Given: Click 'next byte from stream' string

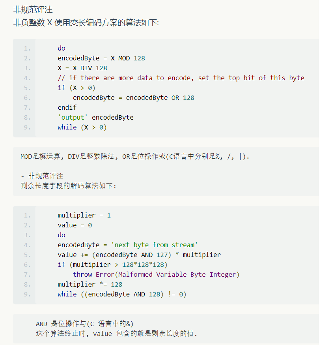Looking at the screenshot, I should [x=154, y=245].
